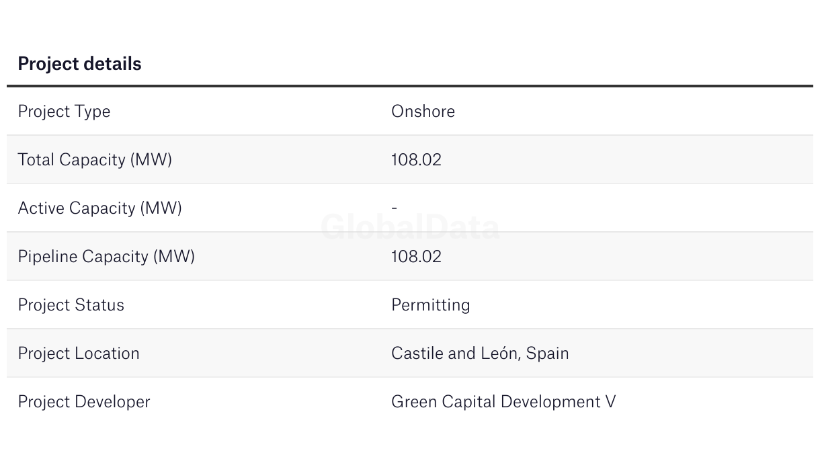Click the Onshore value
Screen dimensions: 820x453
[x=423, y=111]
